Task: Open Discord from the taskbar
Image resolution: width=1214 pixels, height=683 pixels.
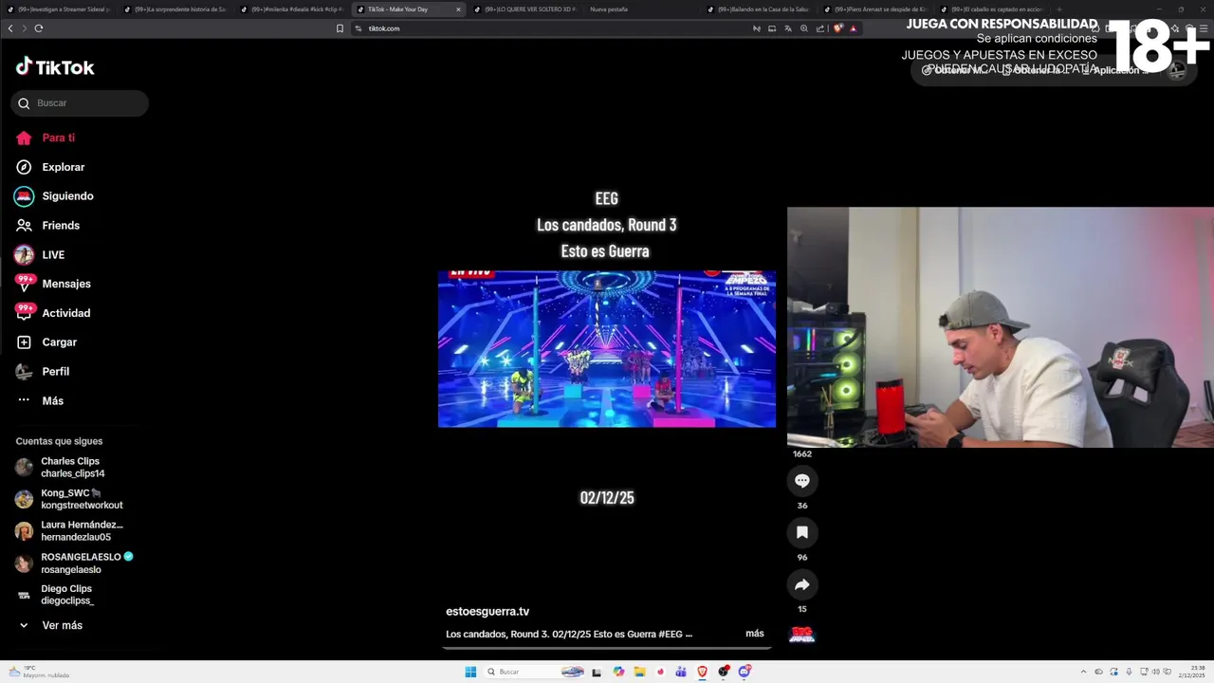Action: [745, 672]
